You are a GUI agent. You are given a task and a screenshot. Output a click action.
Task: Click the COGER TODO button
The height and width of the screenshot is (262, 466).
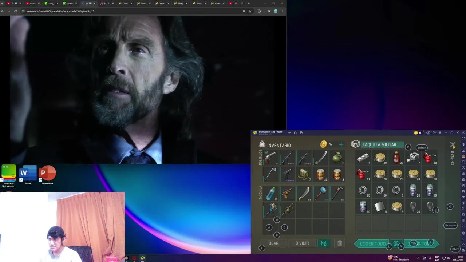point(372,244)
